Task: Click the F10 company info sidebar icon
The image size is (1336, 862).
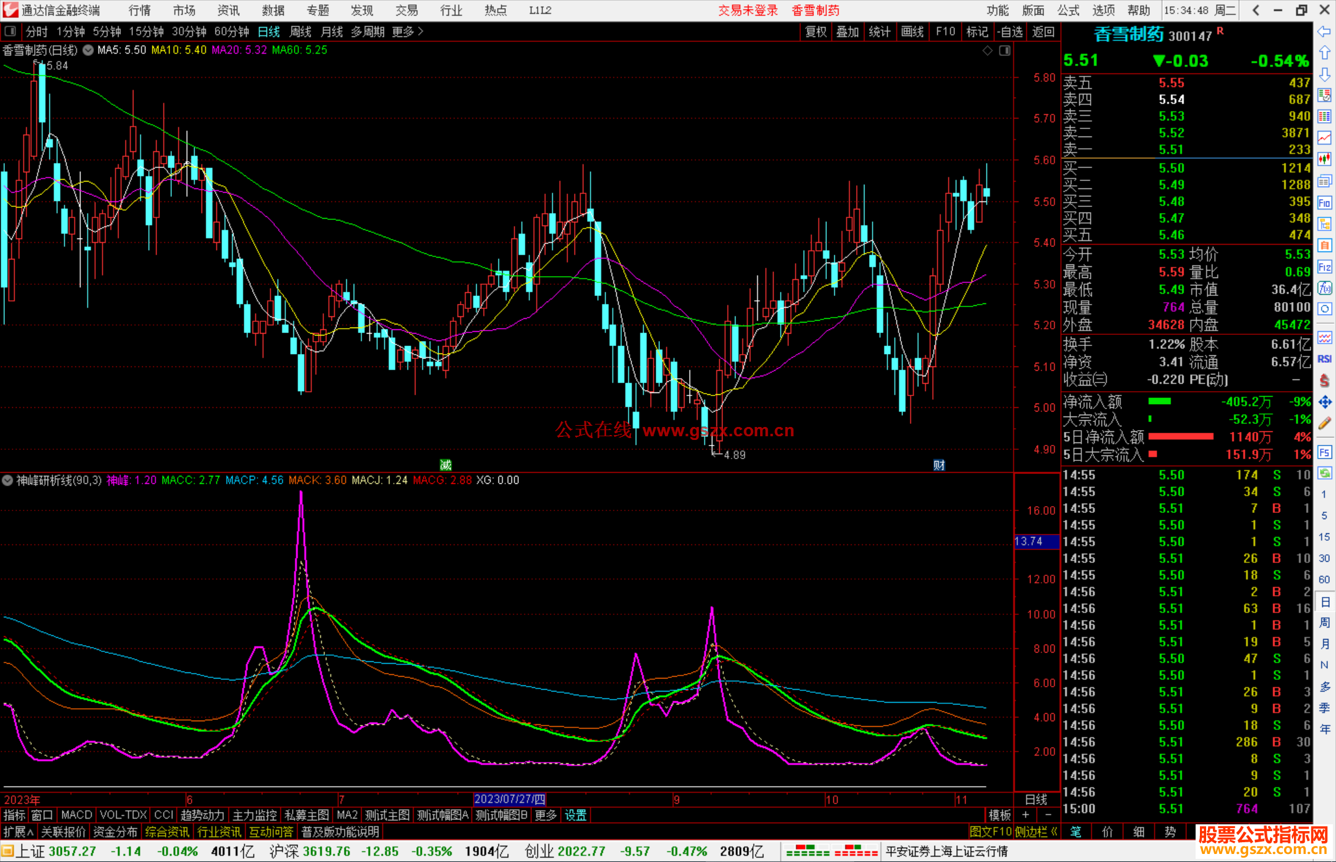Action: pyautogui.click(x=1324, y=203)
